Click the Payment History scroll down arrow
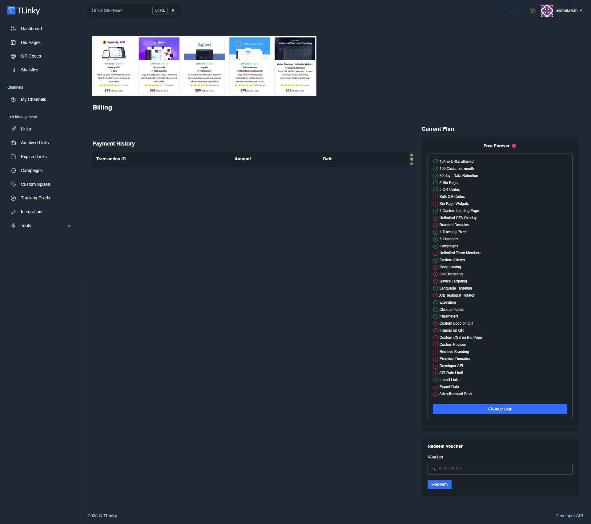Image resolution: width=591 pixels, height=524 pixels. tap(412, 164)
